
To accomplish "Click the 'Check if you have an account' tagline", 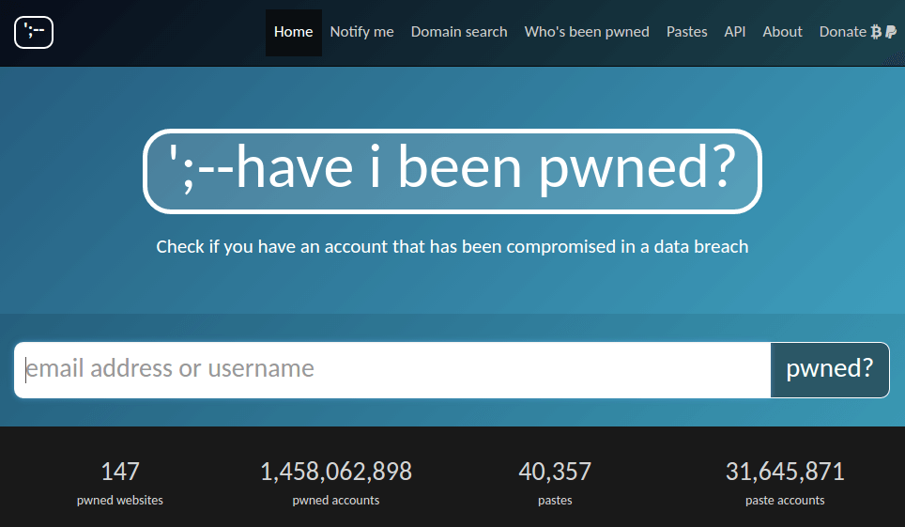I will pyautogui.click(x=452, y=247).
